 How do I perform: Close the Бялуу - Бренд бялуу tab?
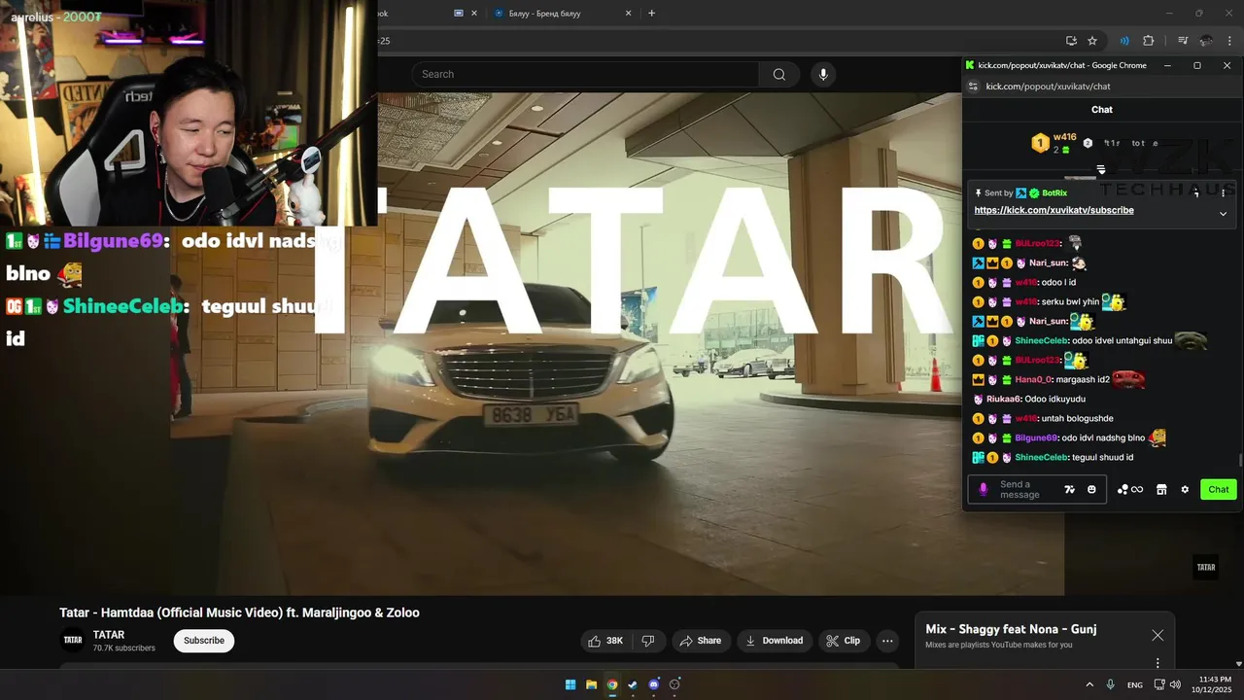[628, 14]
